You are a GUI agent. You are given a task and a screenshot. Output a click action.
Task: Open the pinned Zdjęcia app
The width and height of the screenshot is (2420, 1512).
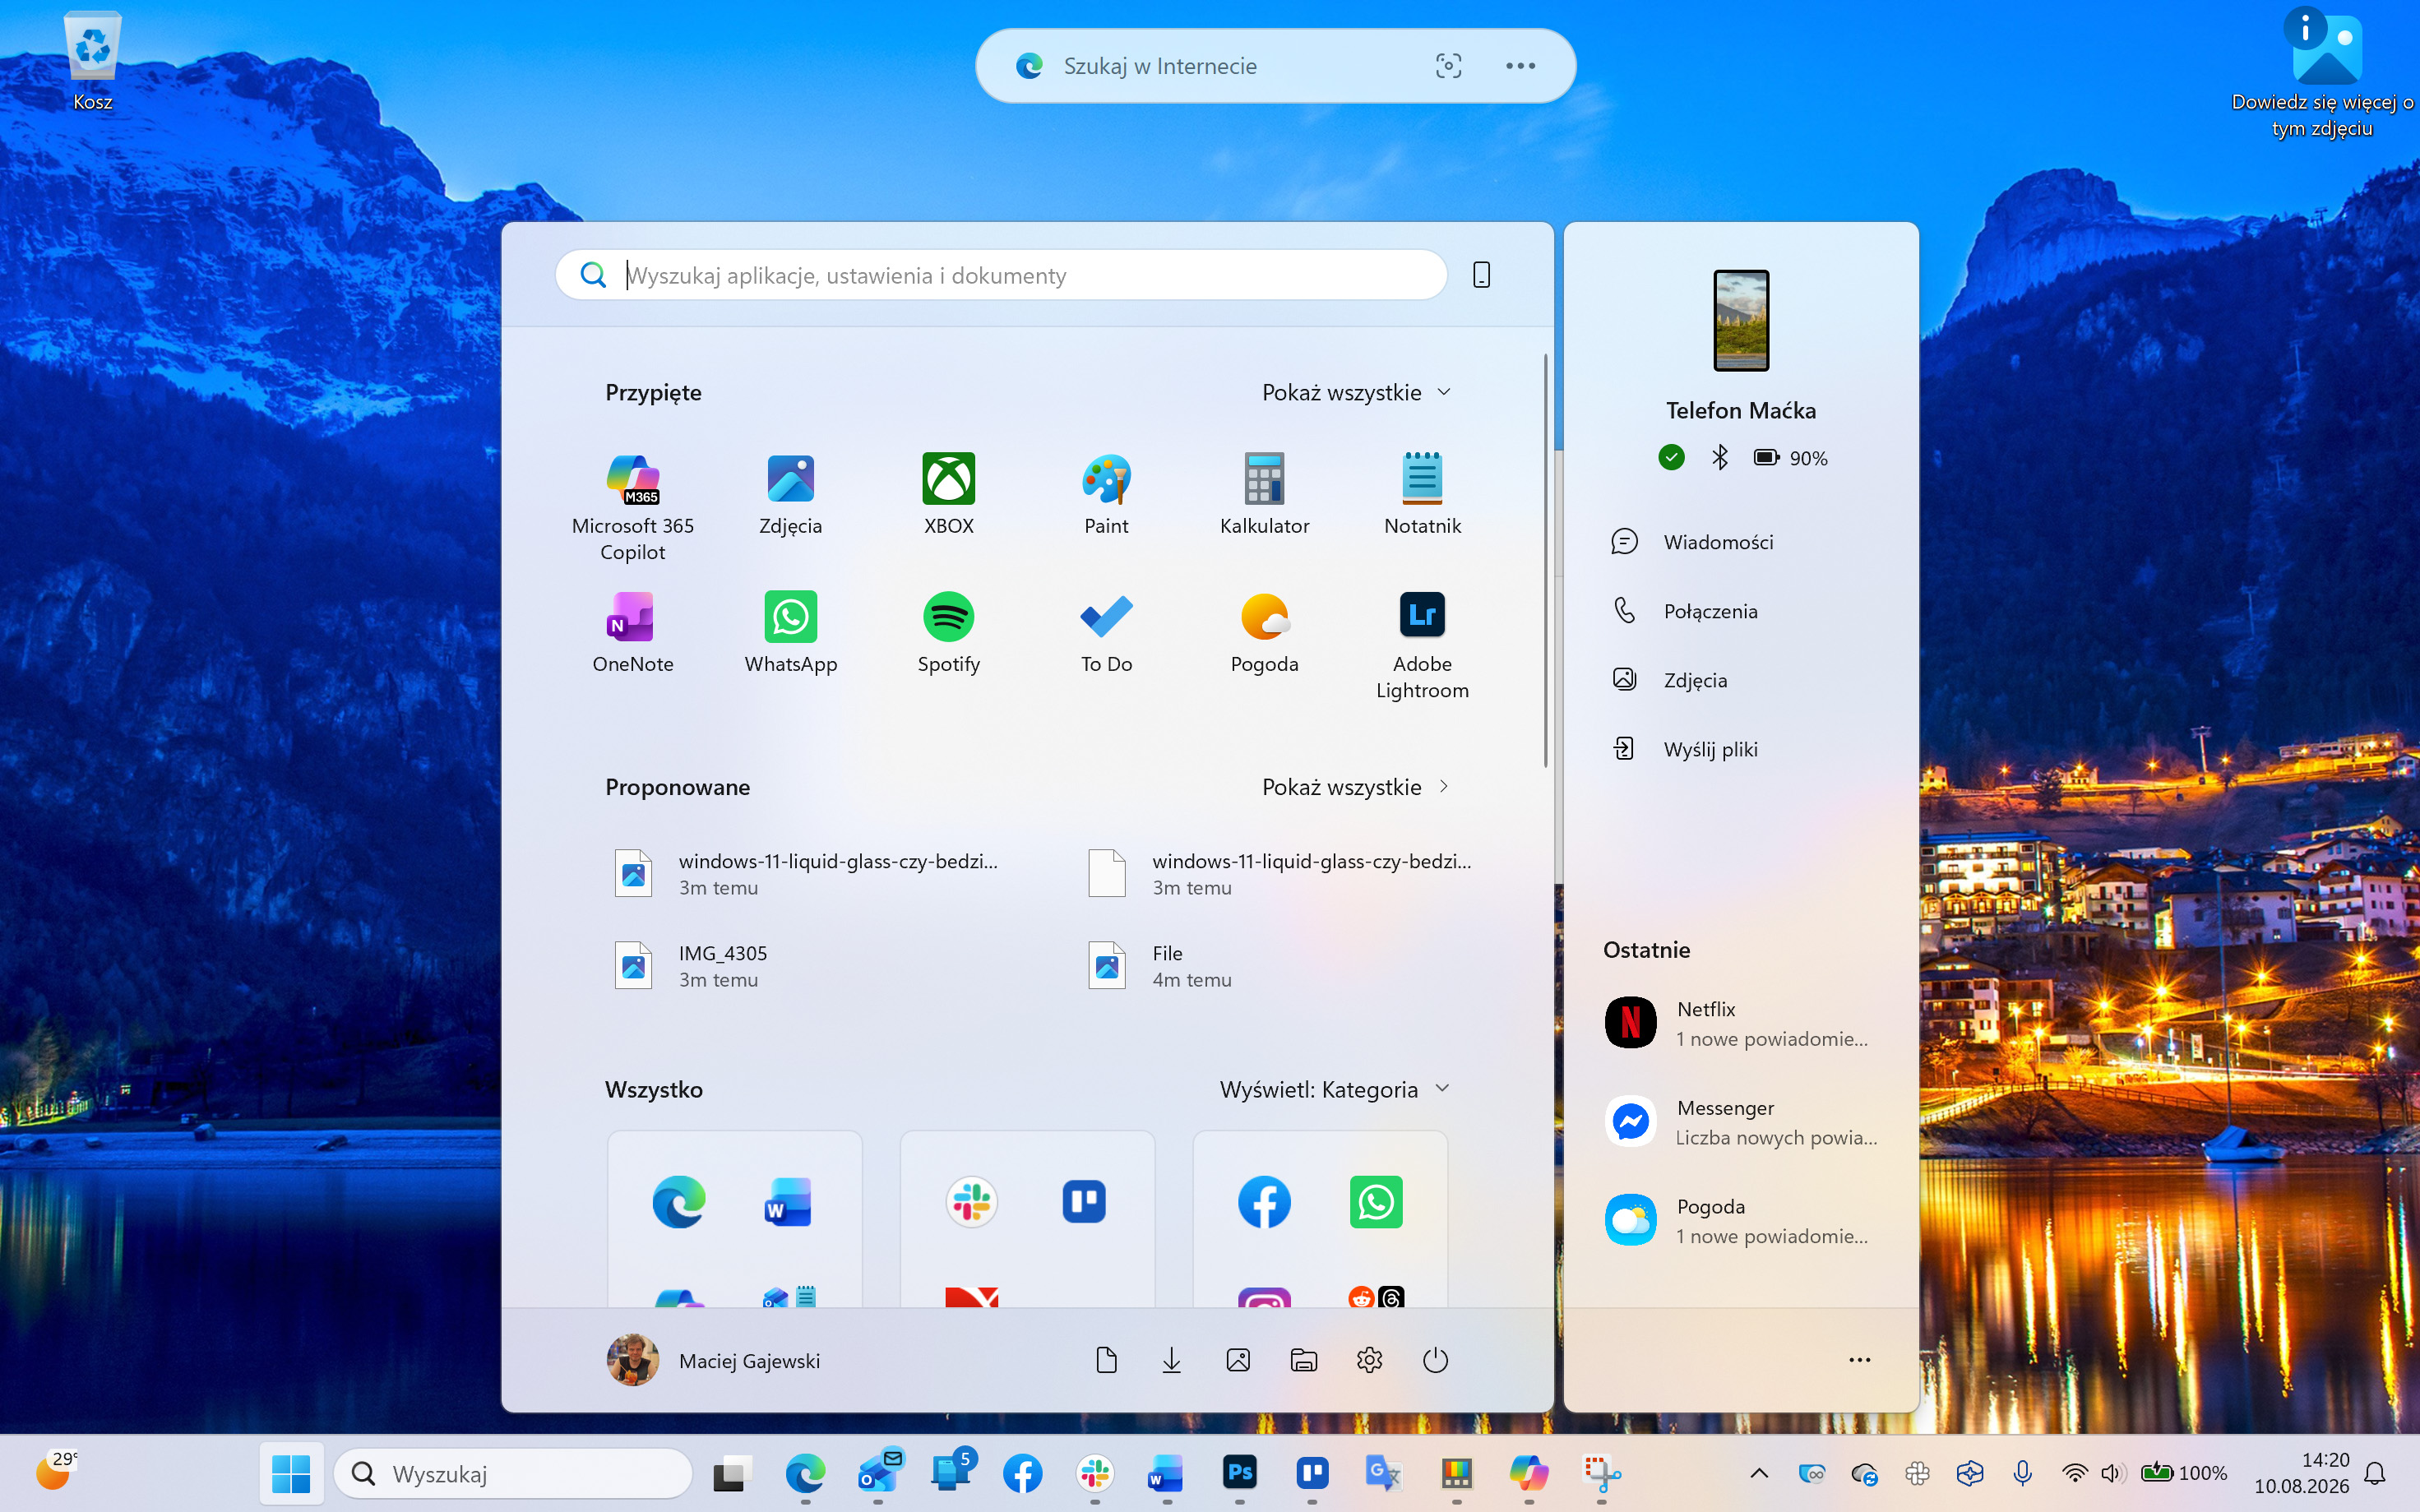click(x=790, y=495)
